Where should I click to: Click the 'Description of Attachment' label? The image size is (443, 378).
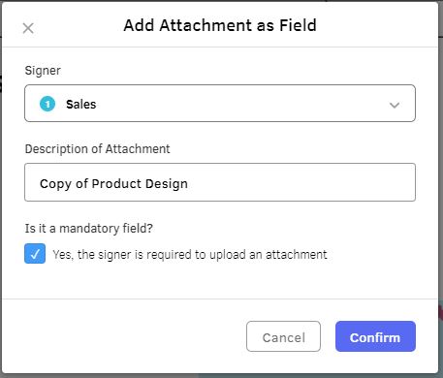[97, 149]
